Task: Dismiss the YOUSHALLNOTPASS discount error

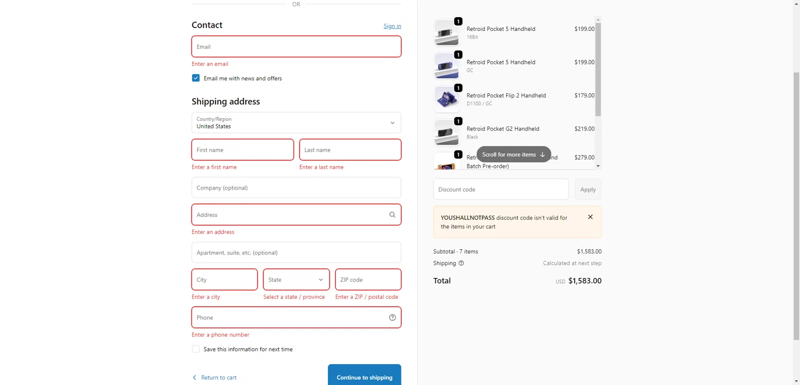Action: [x=590, y=217]
